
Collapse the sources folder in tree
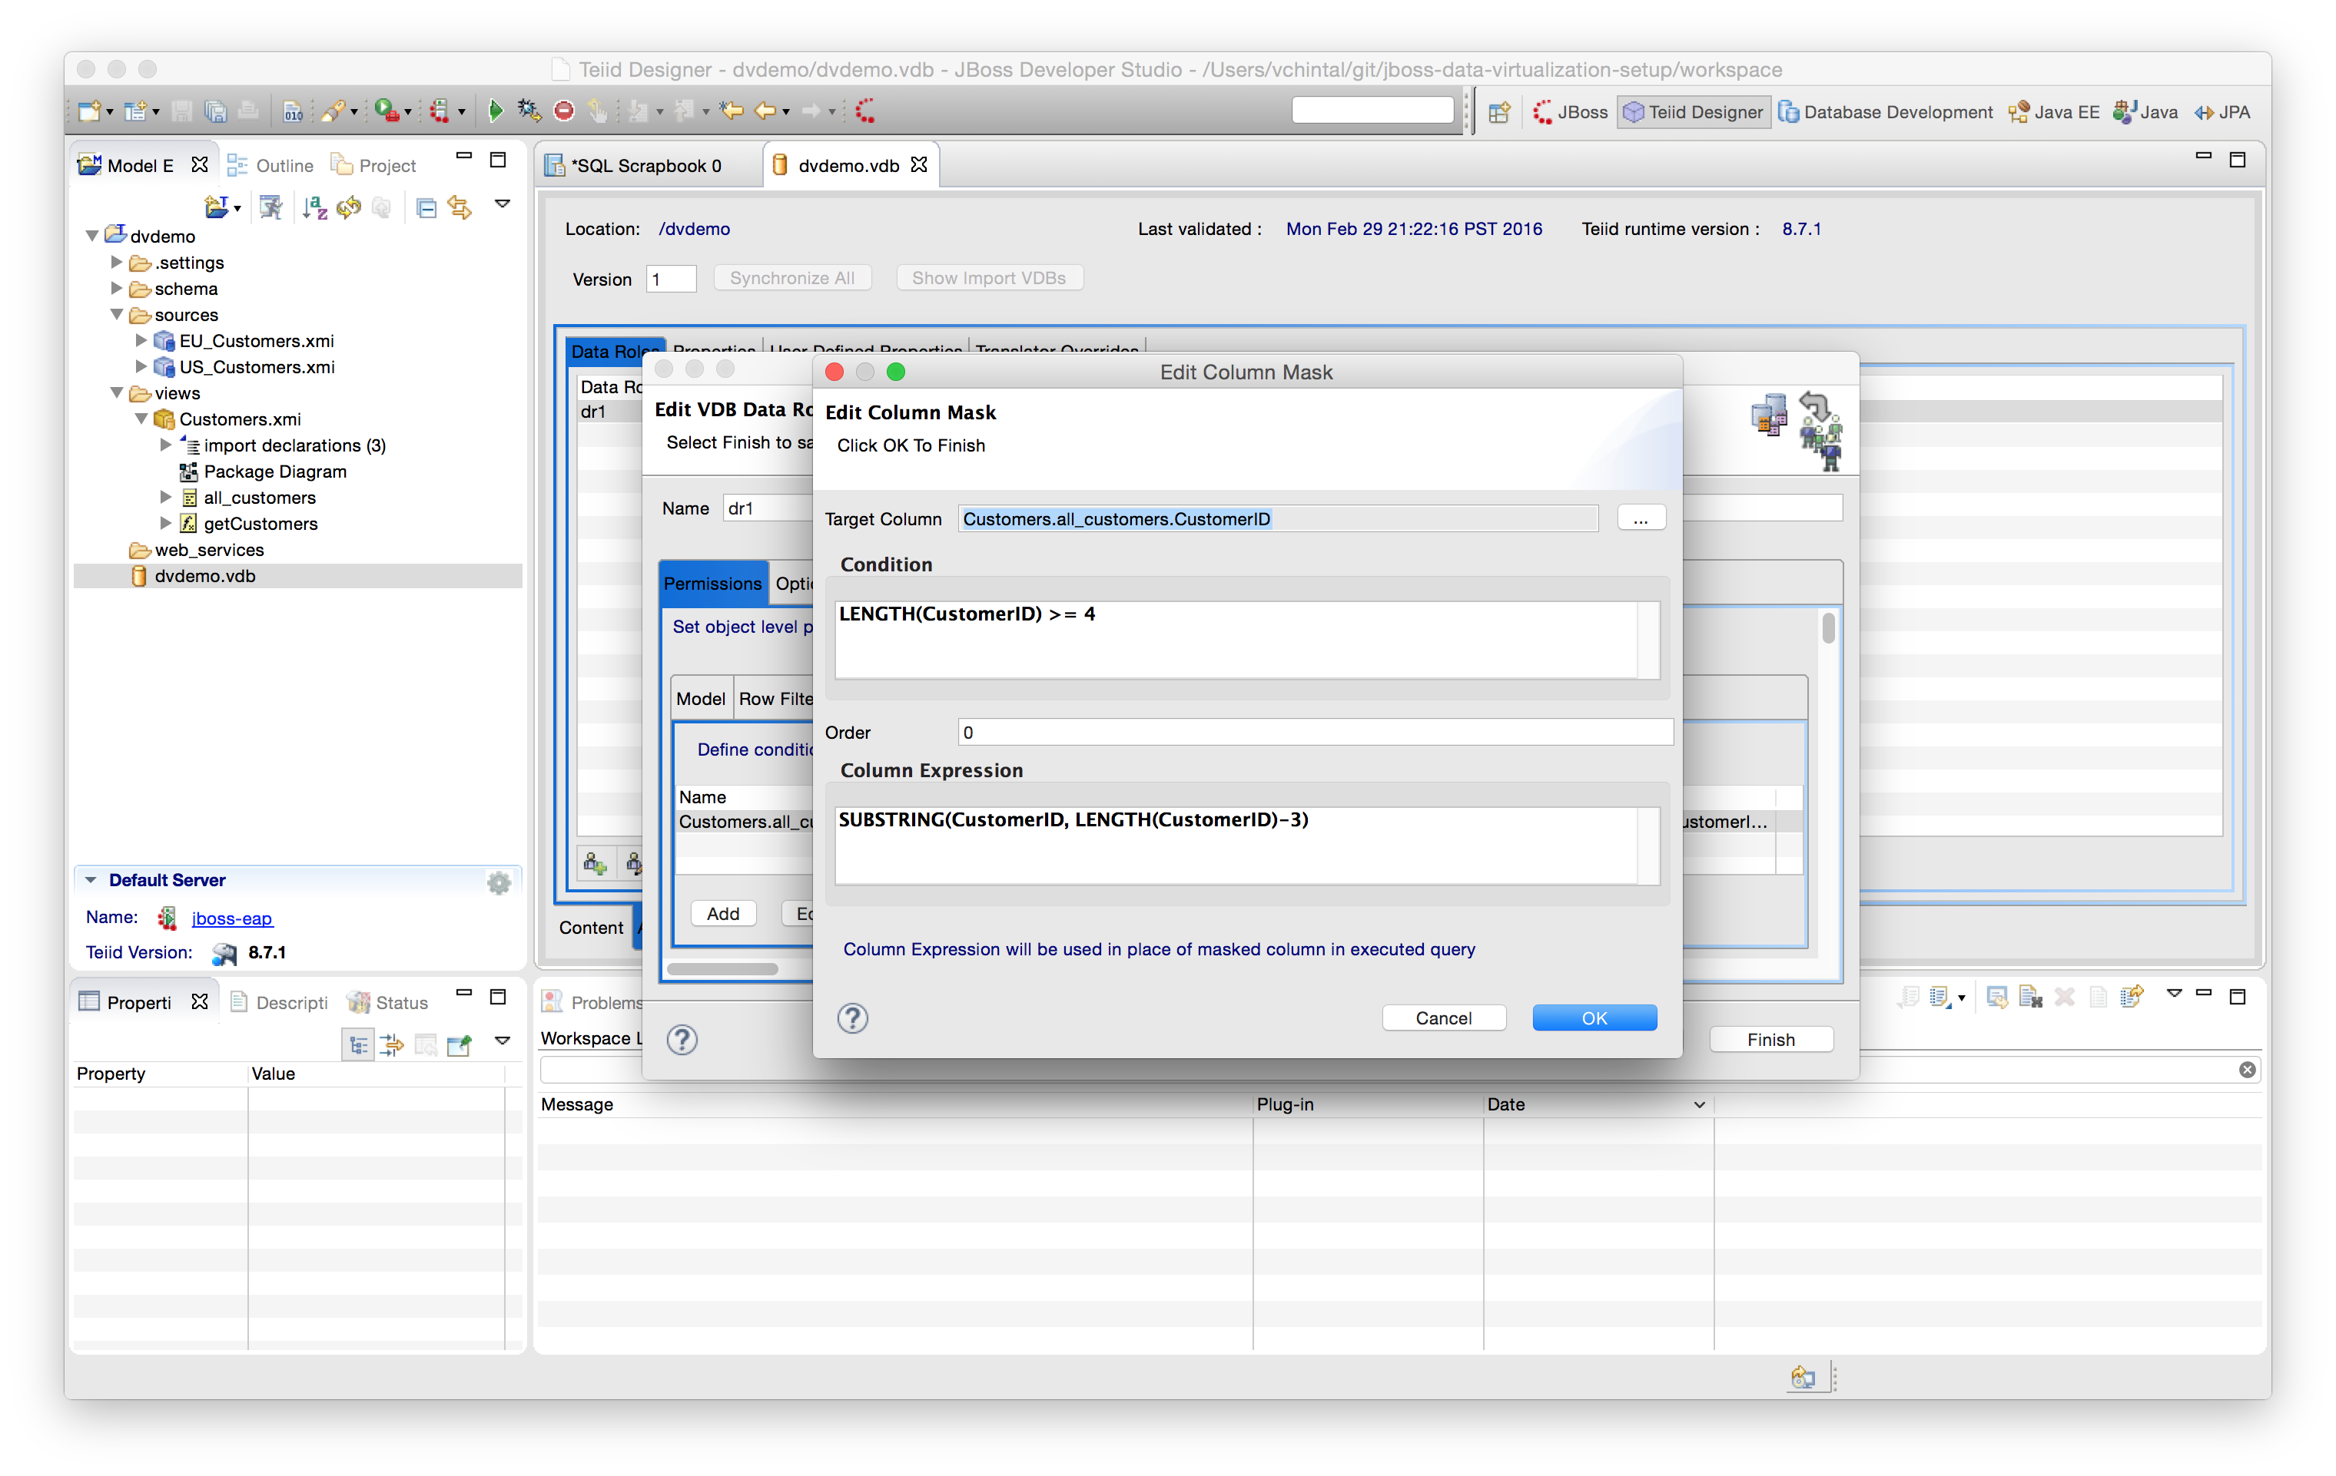[118, 314]
